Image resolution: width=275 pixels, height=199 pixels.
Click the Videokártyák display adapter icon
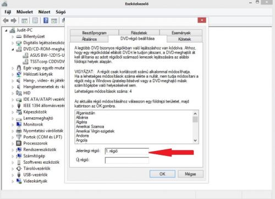point(19,181)
